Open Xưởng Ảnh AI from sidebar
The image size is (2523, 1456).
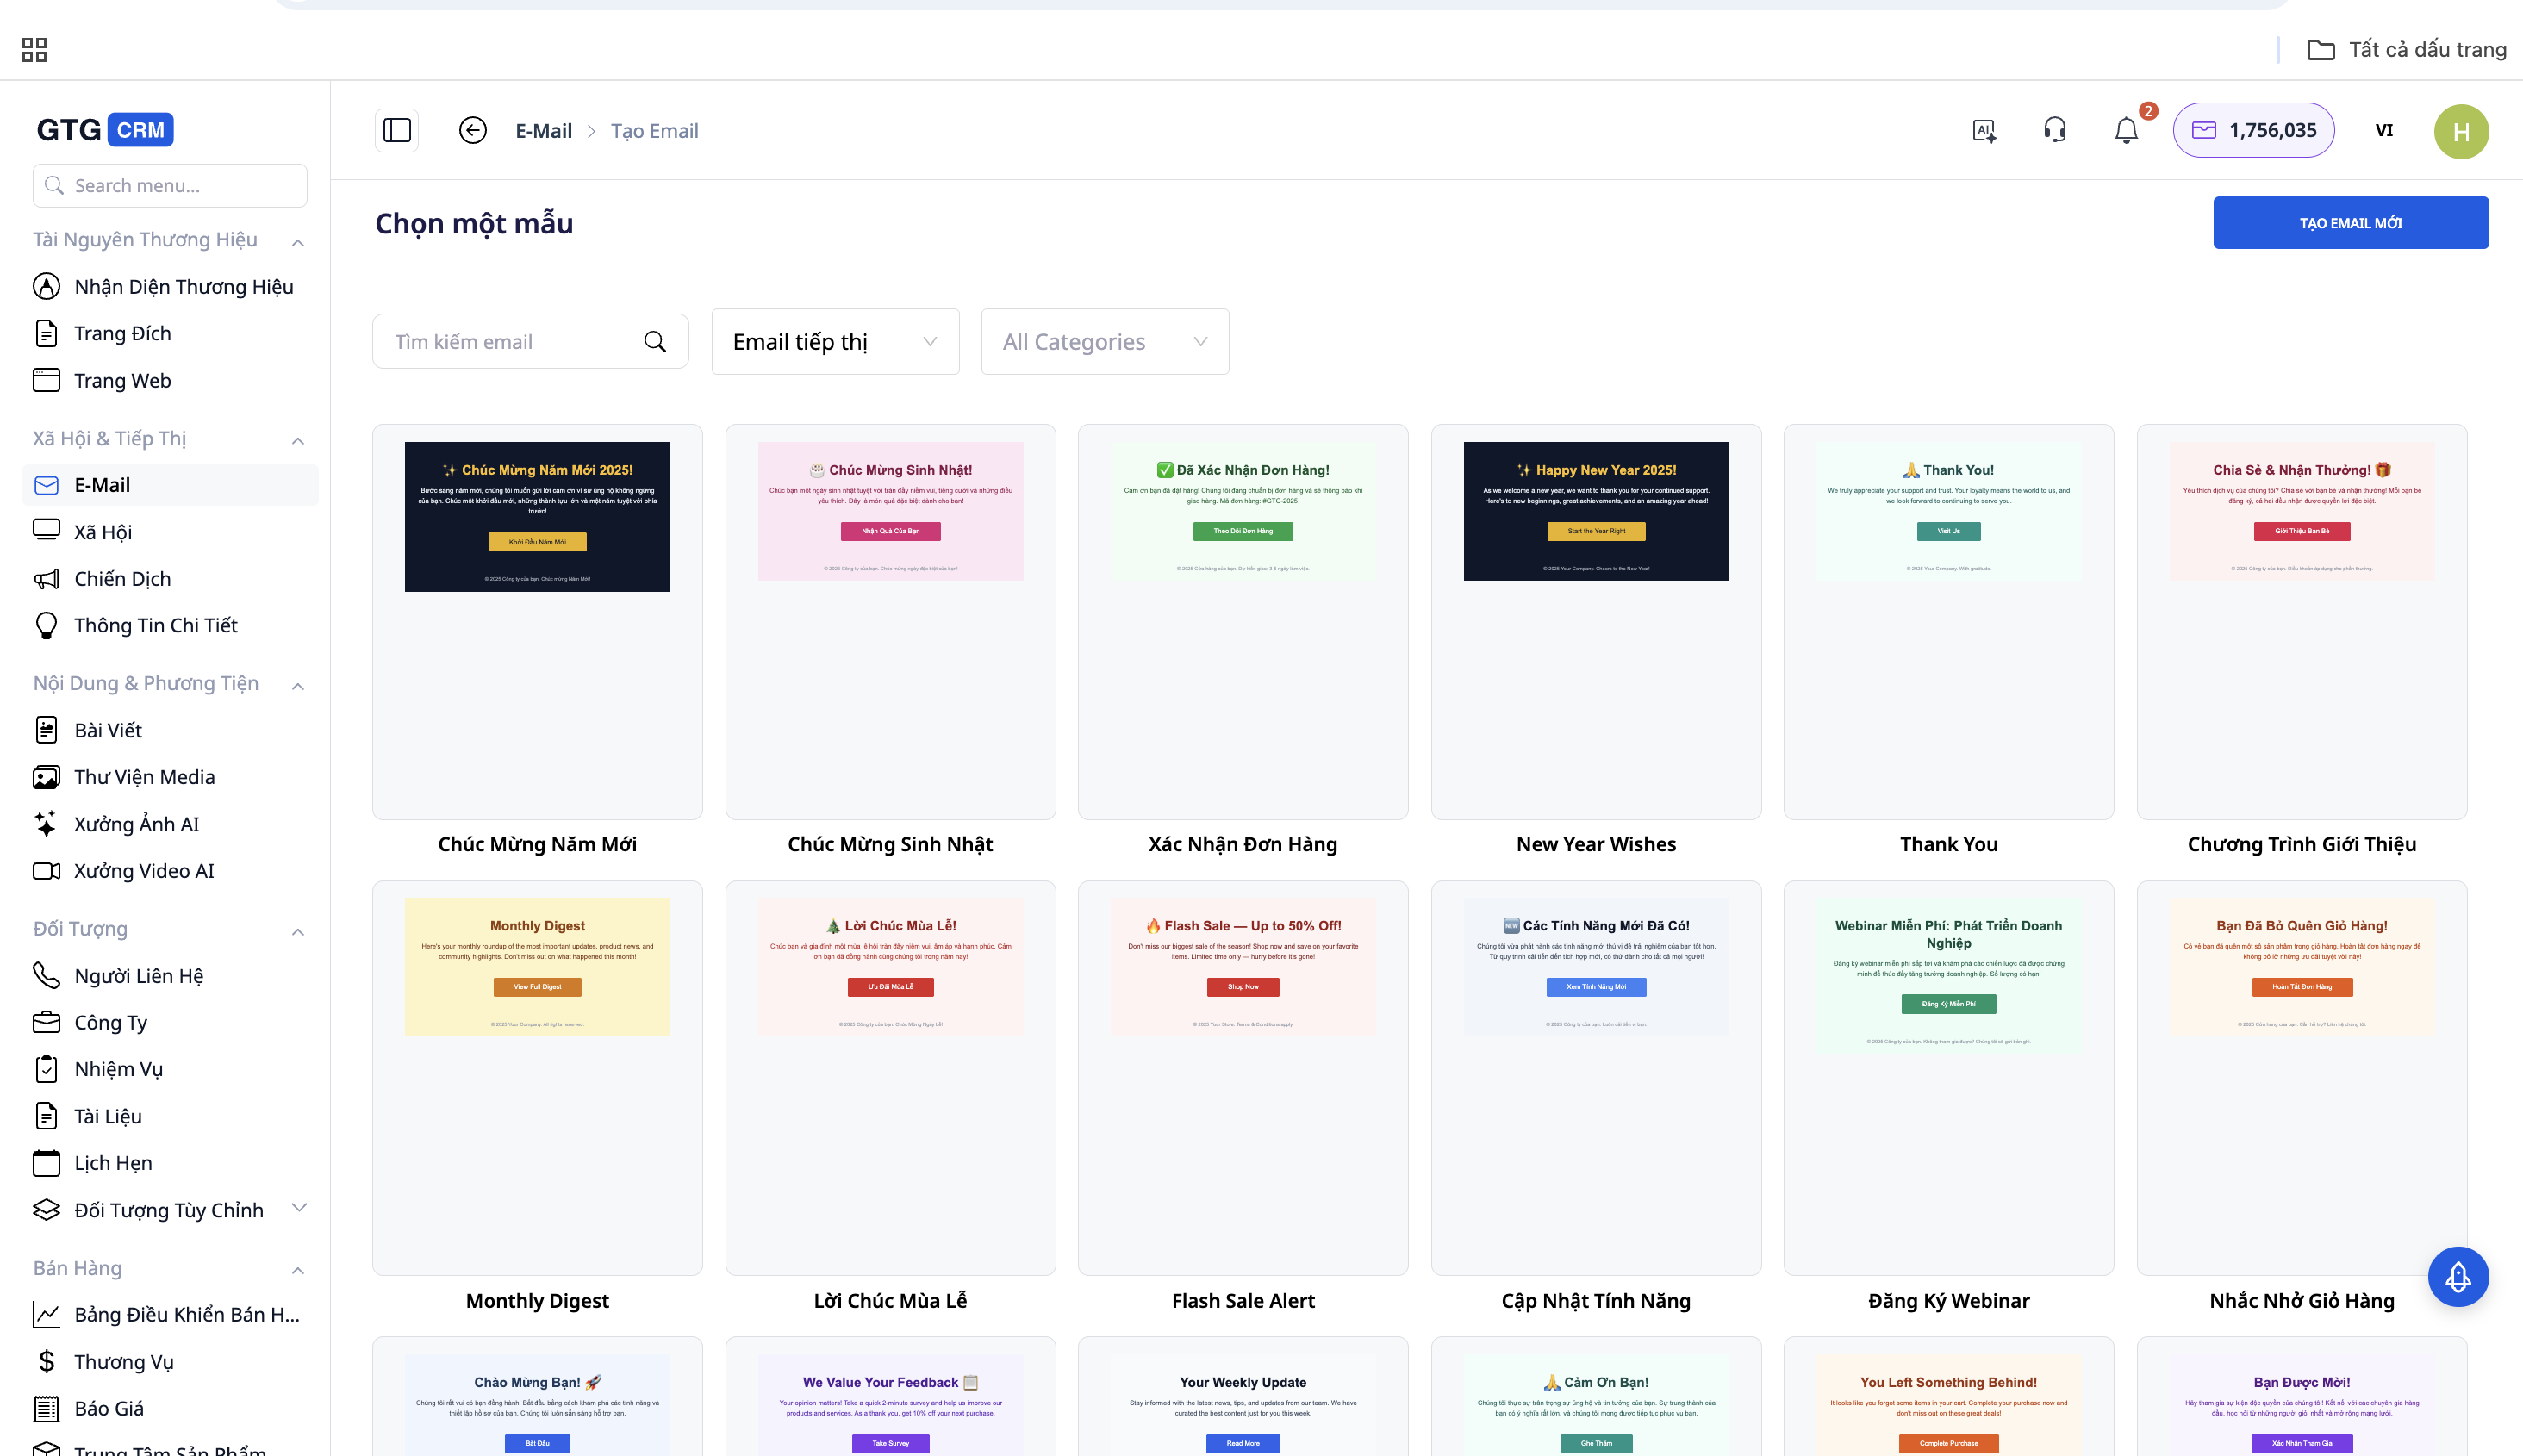coord(137,824)
